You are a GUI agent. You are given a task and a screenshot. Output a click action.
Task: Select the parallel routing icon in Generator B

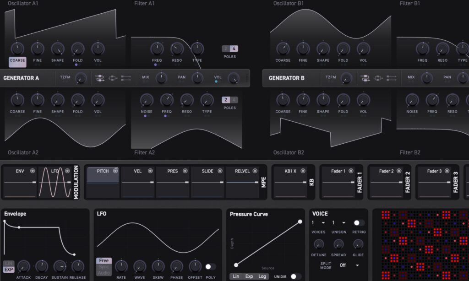(378, 78)
